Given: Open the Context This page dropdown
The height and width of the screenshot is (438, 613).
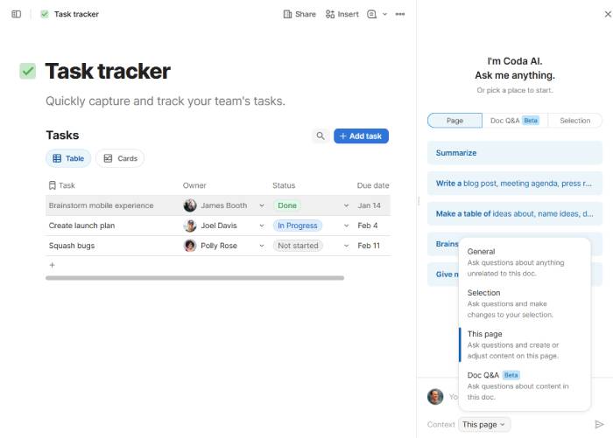Looking at the screenshot, I should (484, 424).
